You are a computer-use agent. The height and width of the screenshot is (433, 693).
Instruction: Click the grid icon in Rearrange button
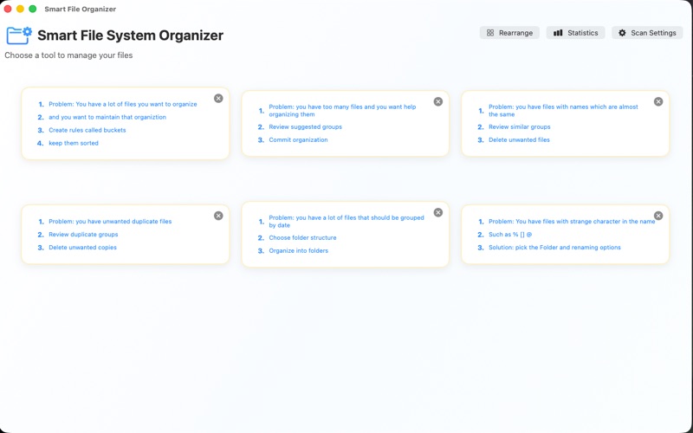[490, 33]
